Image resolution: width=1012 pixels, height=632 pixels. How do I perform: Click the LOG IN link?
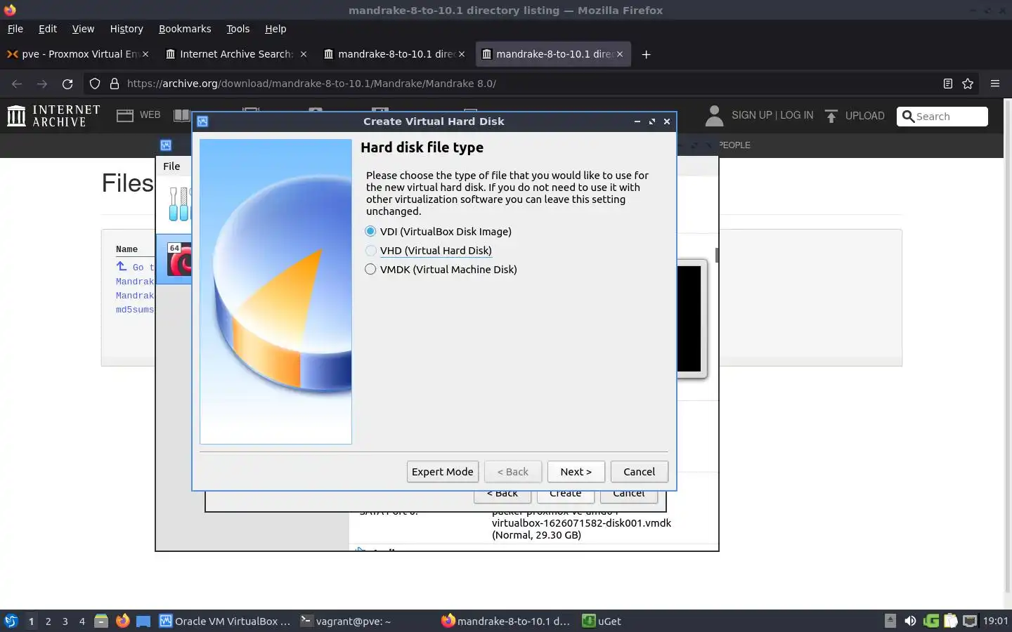pos(797,115)
